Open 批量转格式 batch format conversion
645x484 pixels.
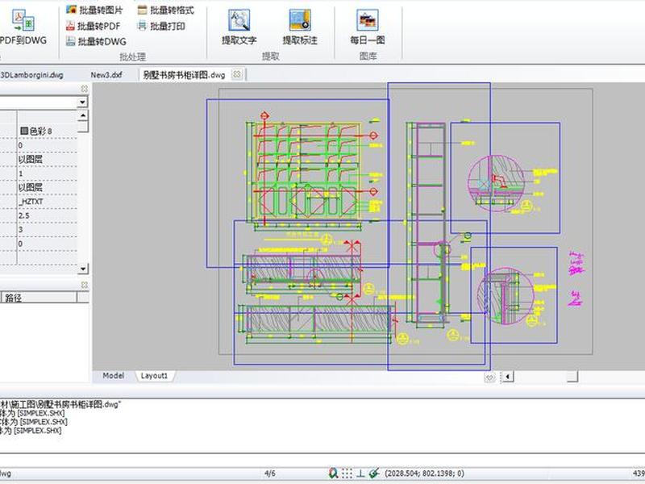pyautogui.click(x=165, y=10)
